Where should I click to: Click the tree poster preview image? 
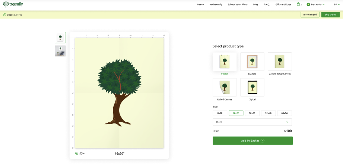pos(119,93)
